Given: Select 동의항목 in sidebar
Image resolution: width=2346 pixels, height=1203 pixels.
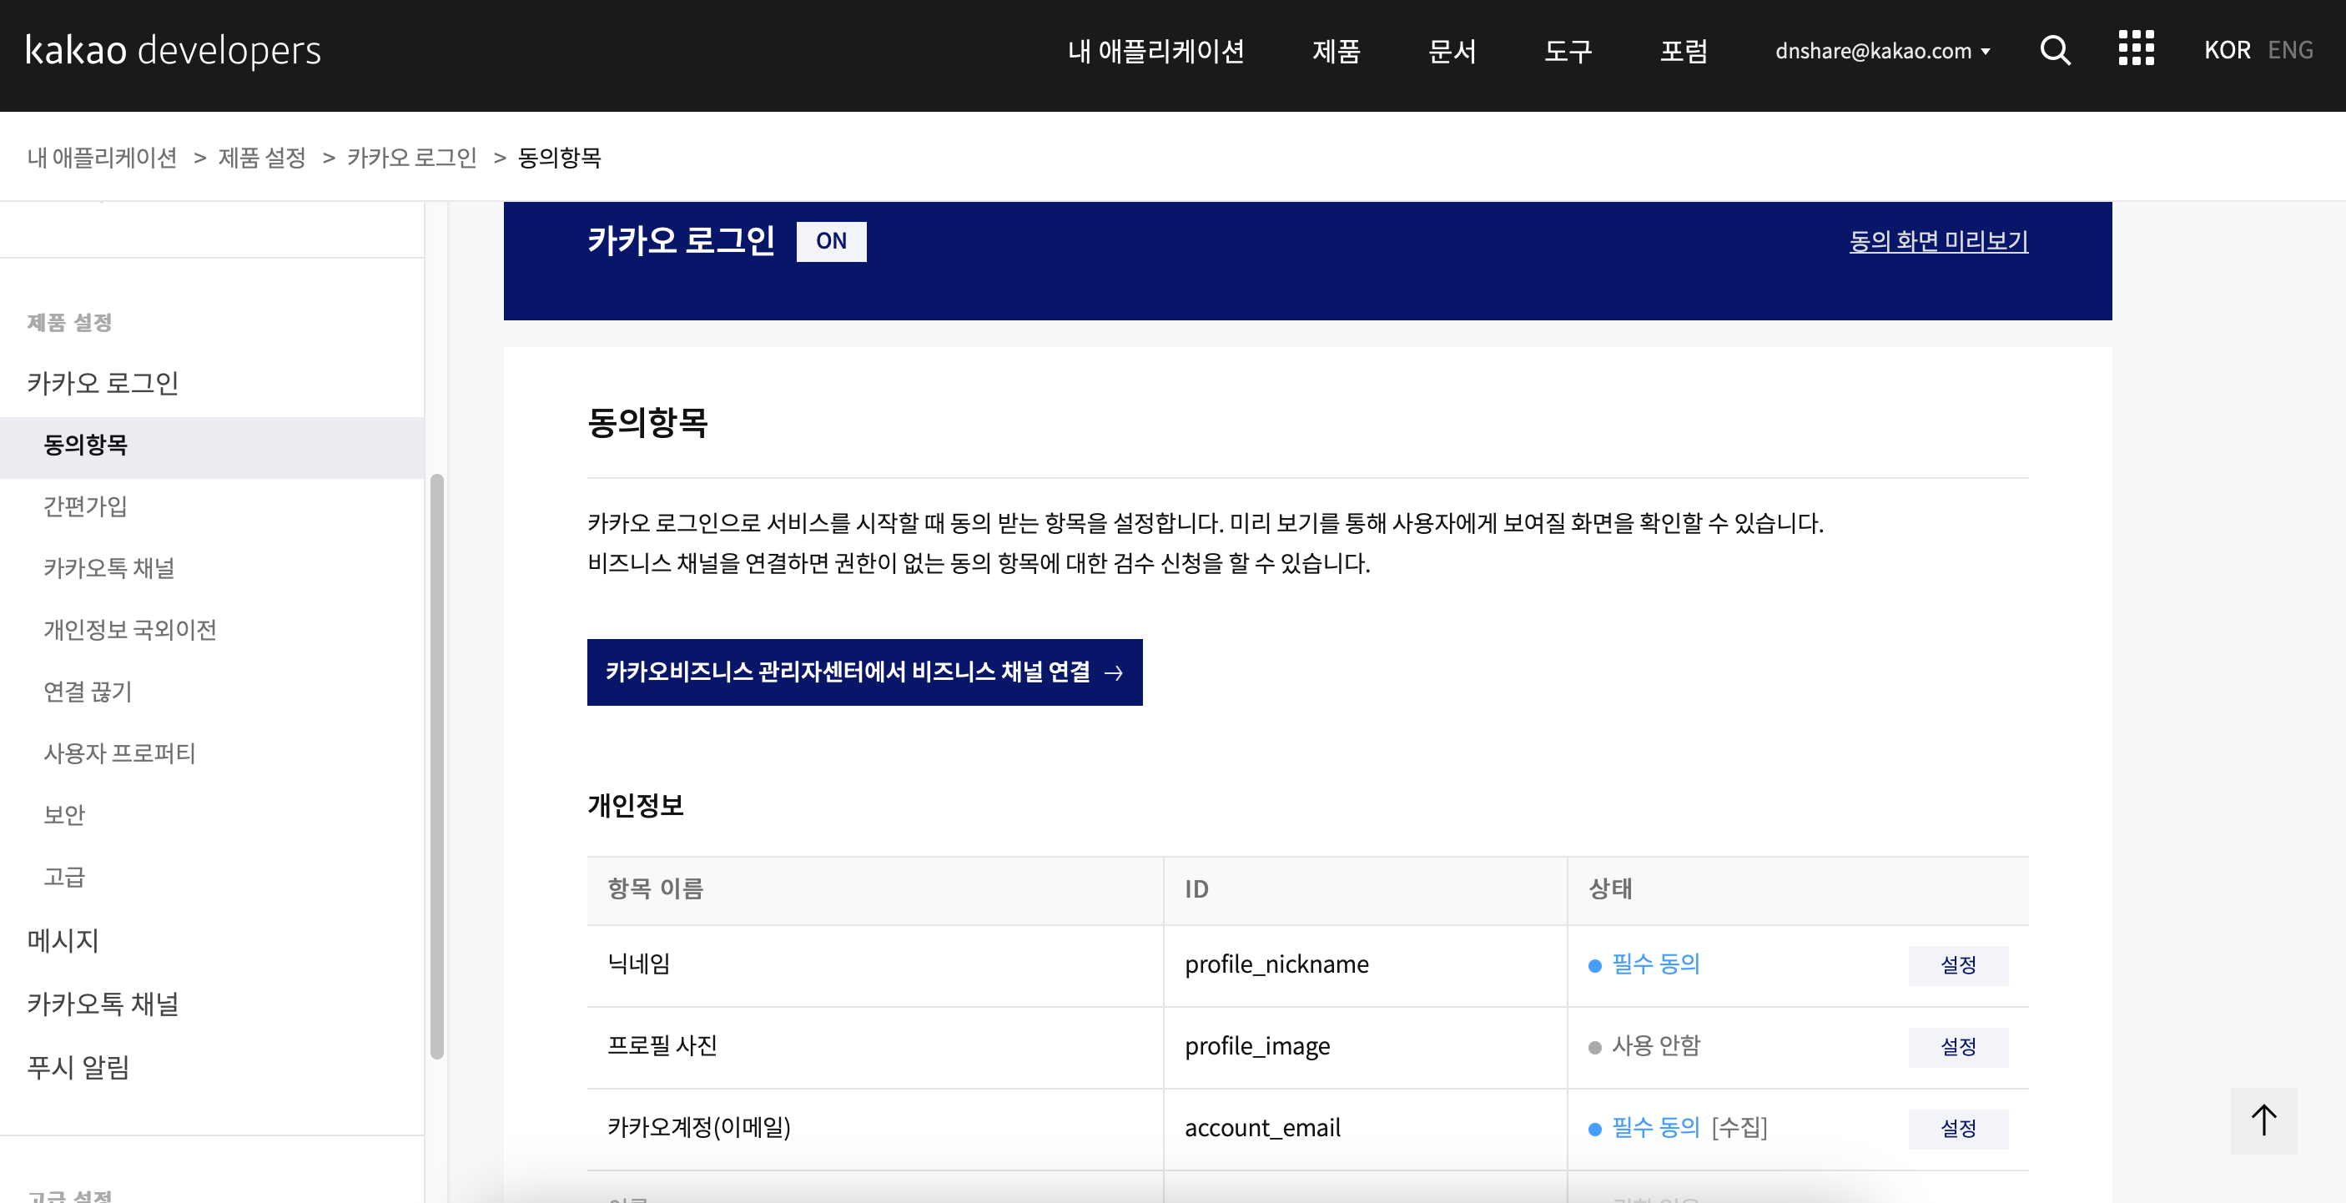Looking at the screenshot, I should (x=211, y=445).
